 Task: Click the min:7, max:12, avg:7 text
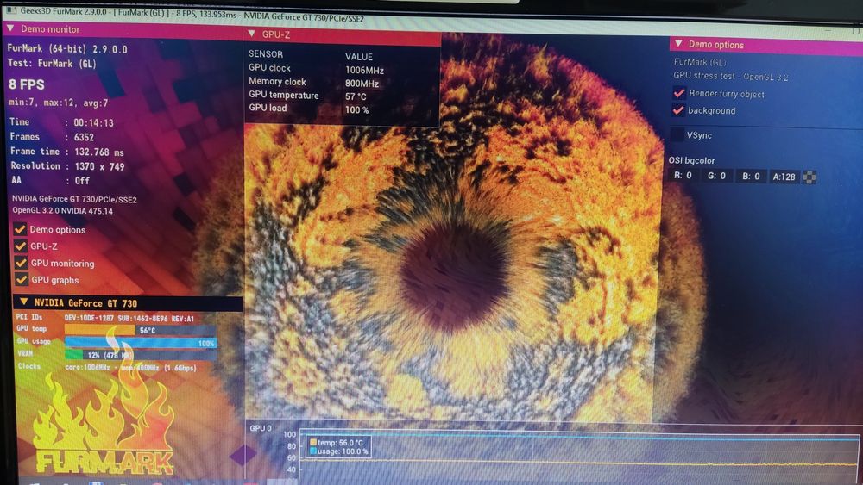click(x=59, y=103)
